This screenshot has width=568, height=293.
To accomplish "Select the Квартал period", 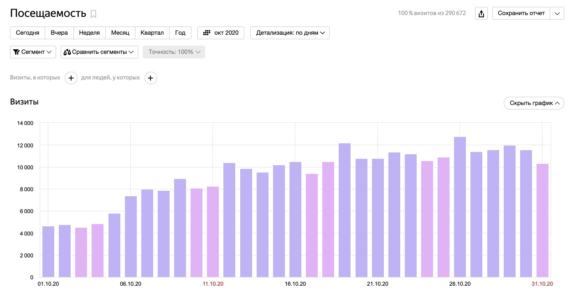I will coord(152,33).
